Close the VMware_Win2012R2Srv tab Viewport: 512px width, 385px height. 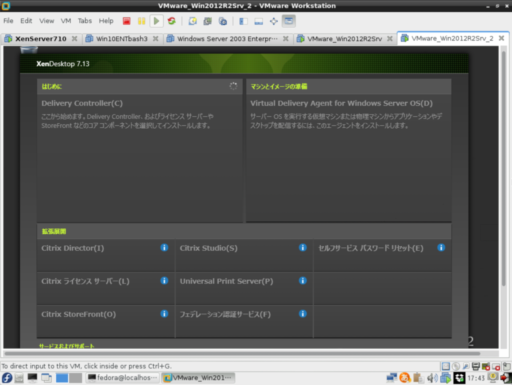pos(390,39)
